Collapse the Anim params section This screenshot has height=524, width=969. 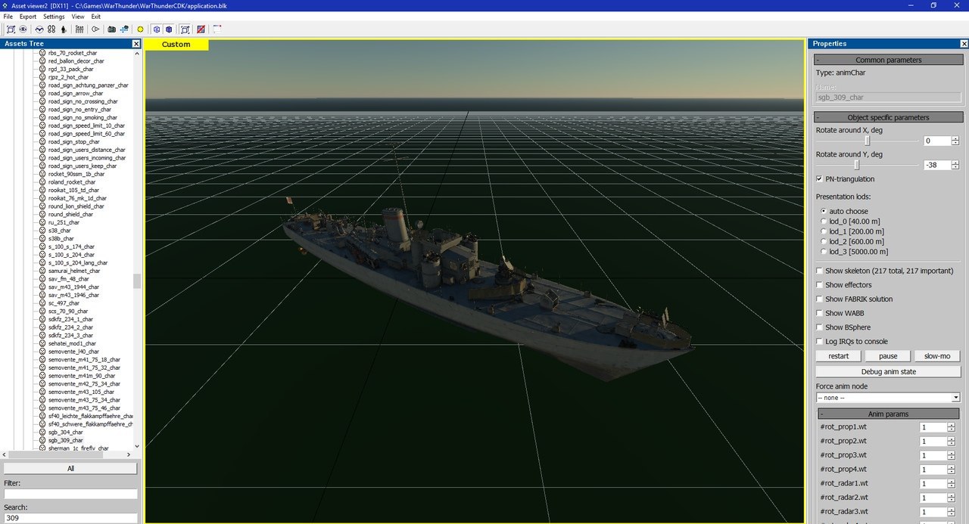[887, 414]
